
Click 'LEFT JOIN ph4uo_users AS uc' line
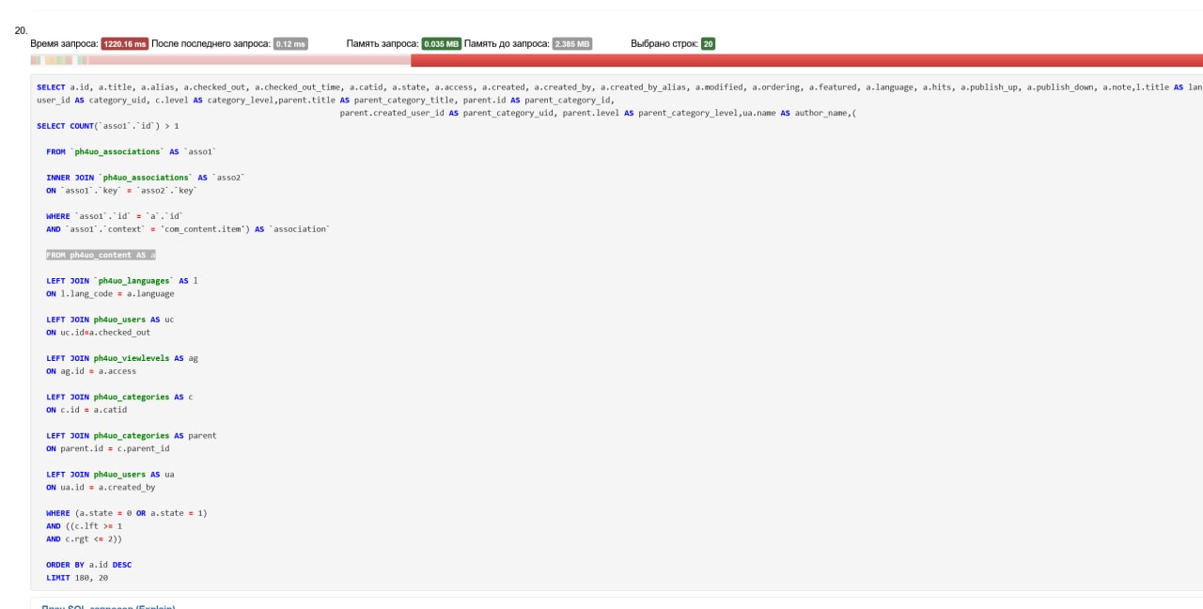pos(110,320)
